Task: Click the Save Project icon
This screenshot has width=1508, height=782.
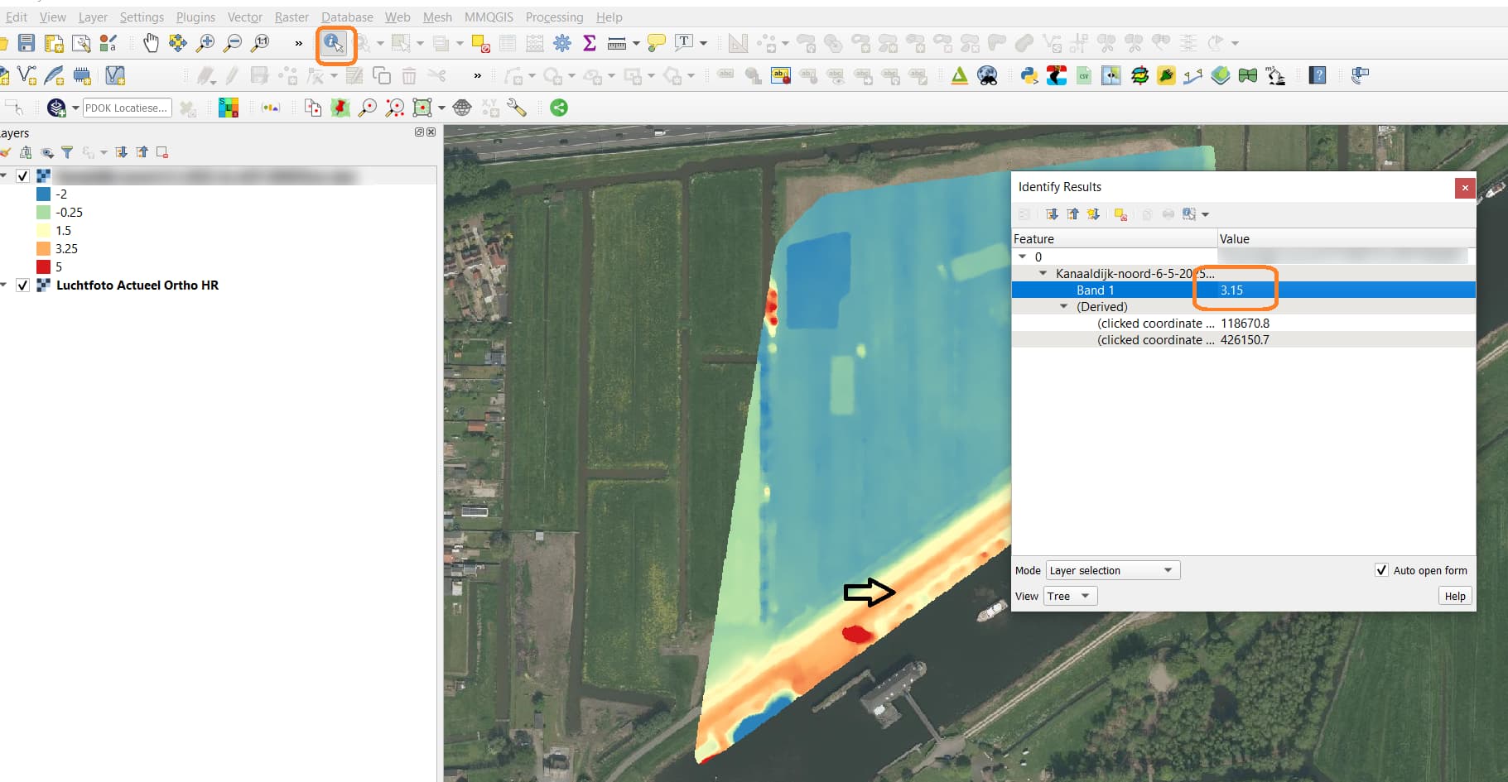Action: (x=27, y=43)
